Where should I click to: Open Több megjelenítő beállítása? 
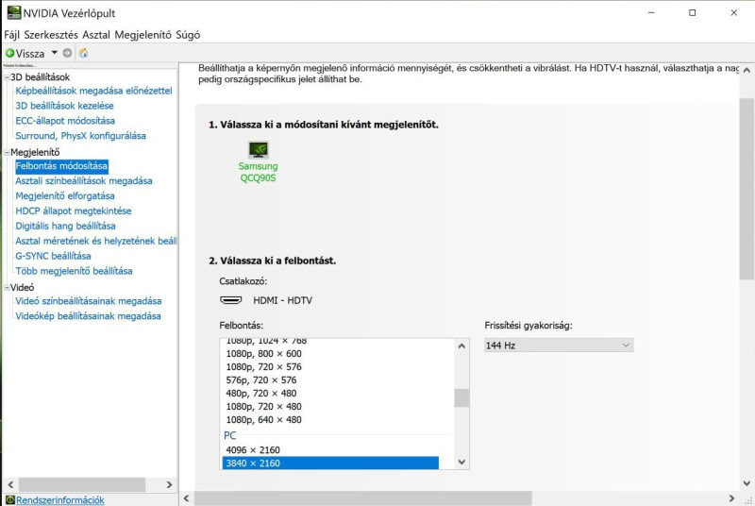click(74, 271)
